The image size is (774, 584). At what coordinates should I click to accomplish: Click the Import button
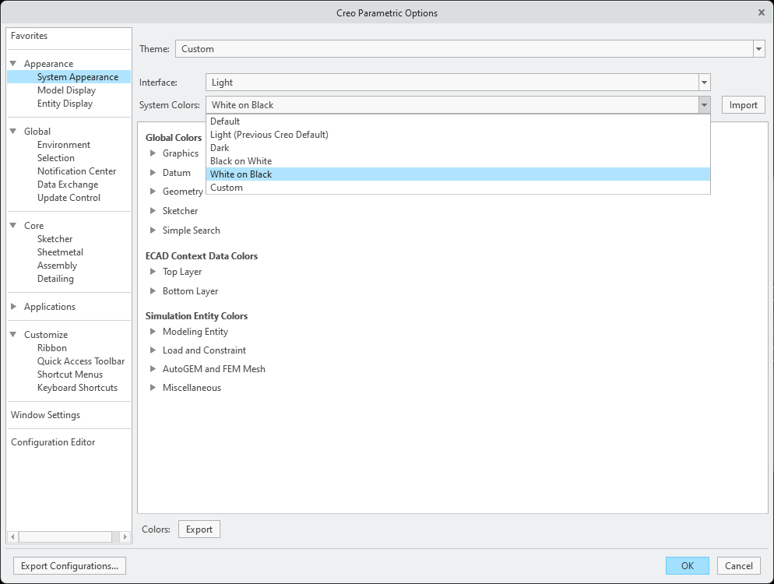tap(743, 105)
